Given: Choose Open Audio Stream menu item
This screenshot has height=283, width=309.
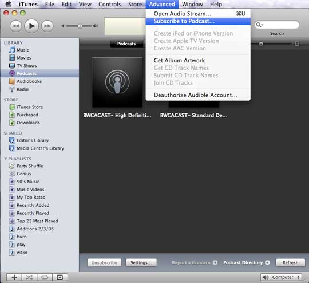Looking at the screenshot, I should (198, 14).
